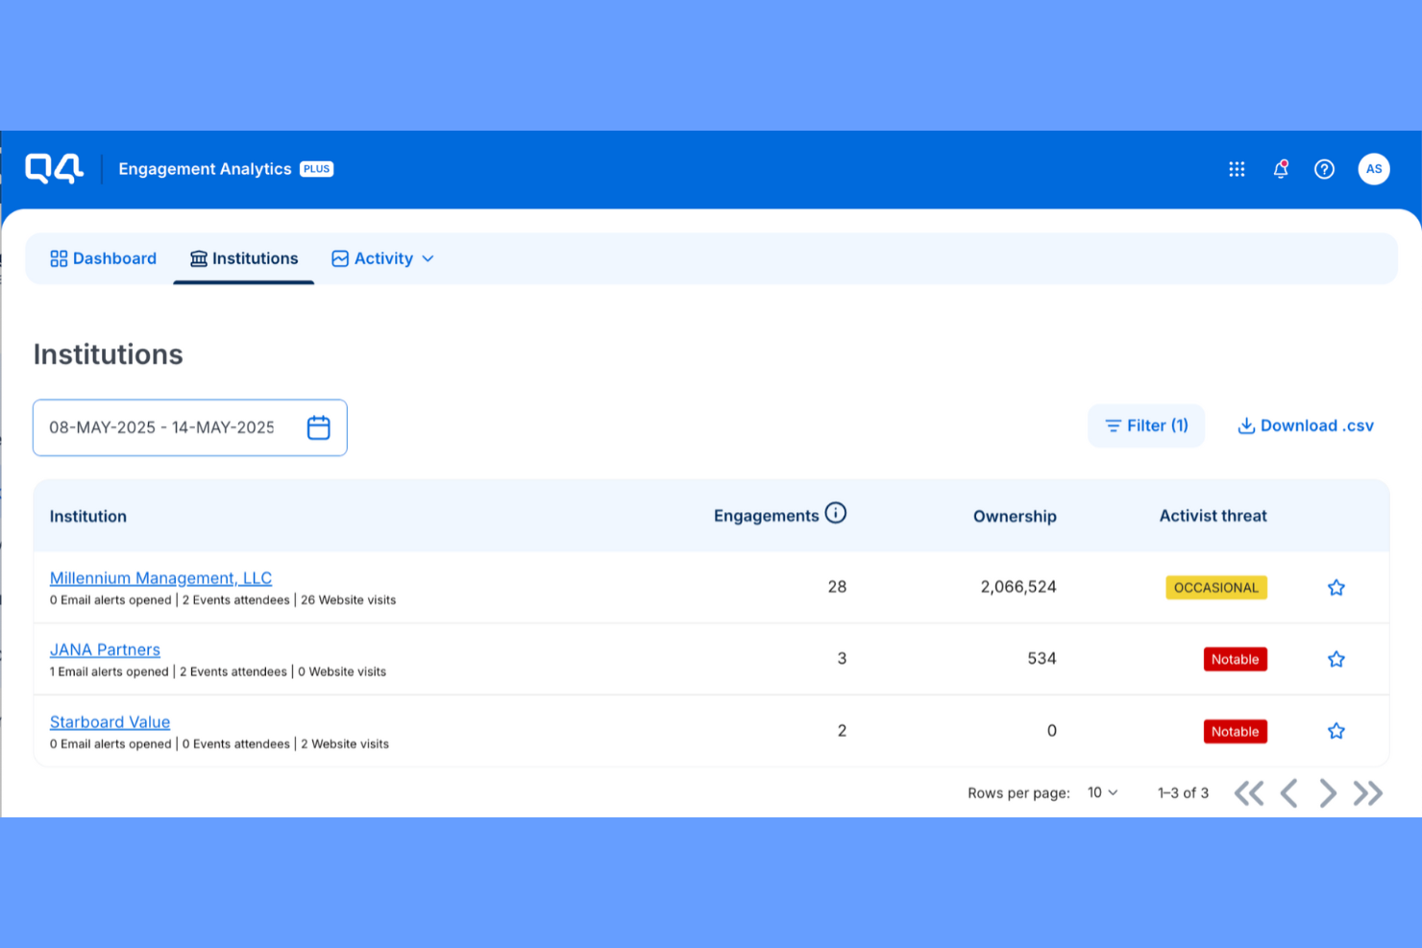Open the rows per page dropdown
Screen dimensions: 1422x948
click(1102, 792)
